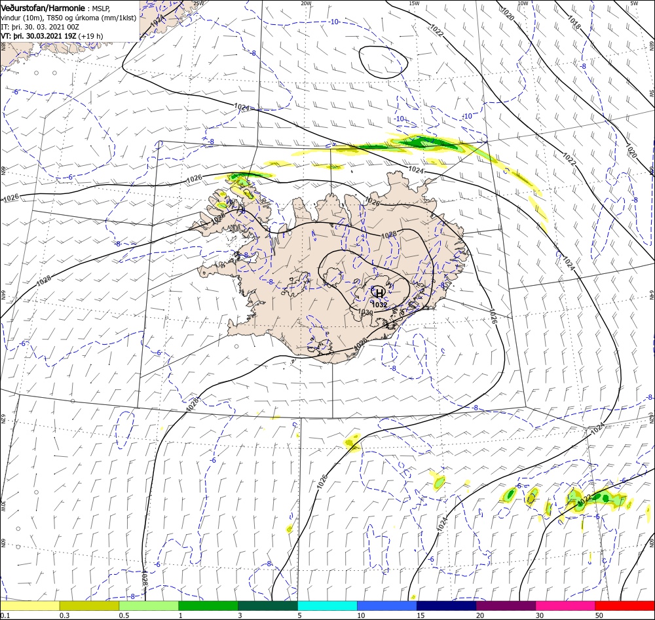
Task: Select the blue 10 mm legend swatch
Action: pos(387,606)
